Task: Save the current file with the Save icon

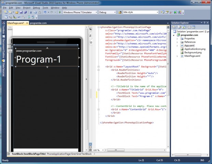Action: [x=21, y=12]
